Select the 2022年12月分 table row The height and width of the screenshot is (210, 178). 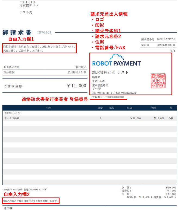coord(89,113)
